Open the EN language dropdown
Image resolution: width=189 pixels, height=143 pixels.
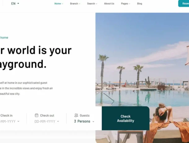(x=15, y=3)
